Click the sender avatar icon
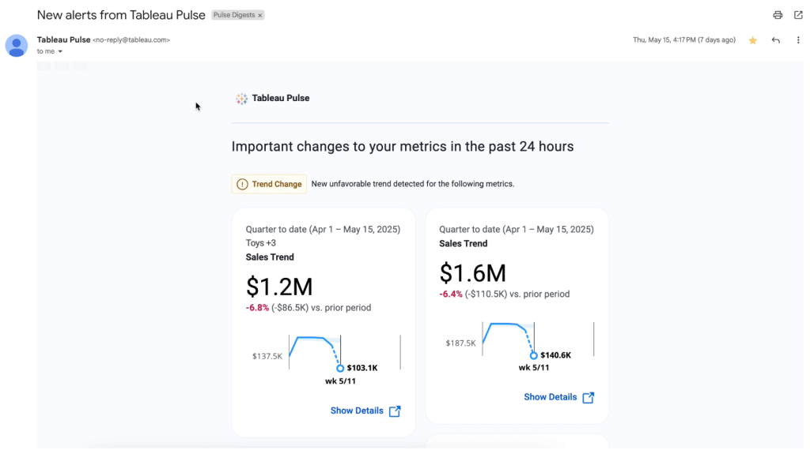The height and width of the screenshot is (450, 810). (17, 46)
